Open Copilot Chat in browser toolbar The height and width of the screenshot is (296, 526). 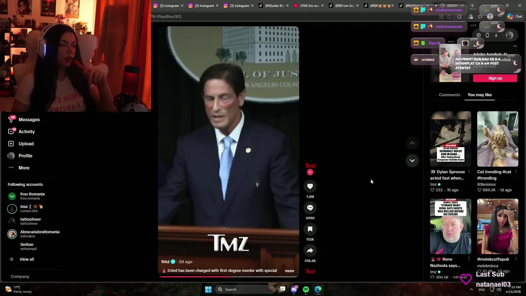tap(514, 16)
